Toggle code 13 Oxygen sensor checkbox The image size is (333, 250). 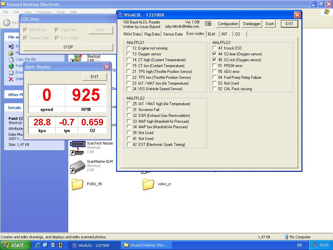(x=128, y=54)
